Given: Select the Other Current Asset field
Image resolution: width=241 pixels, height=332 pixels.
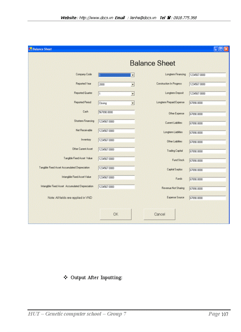Looking at the screenshot, I should click(116, 149).
